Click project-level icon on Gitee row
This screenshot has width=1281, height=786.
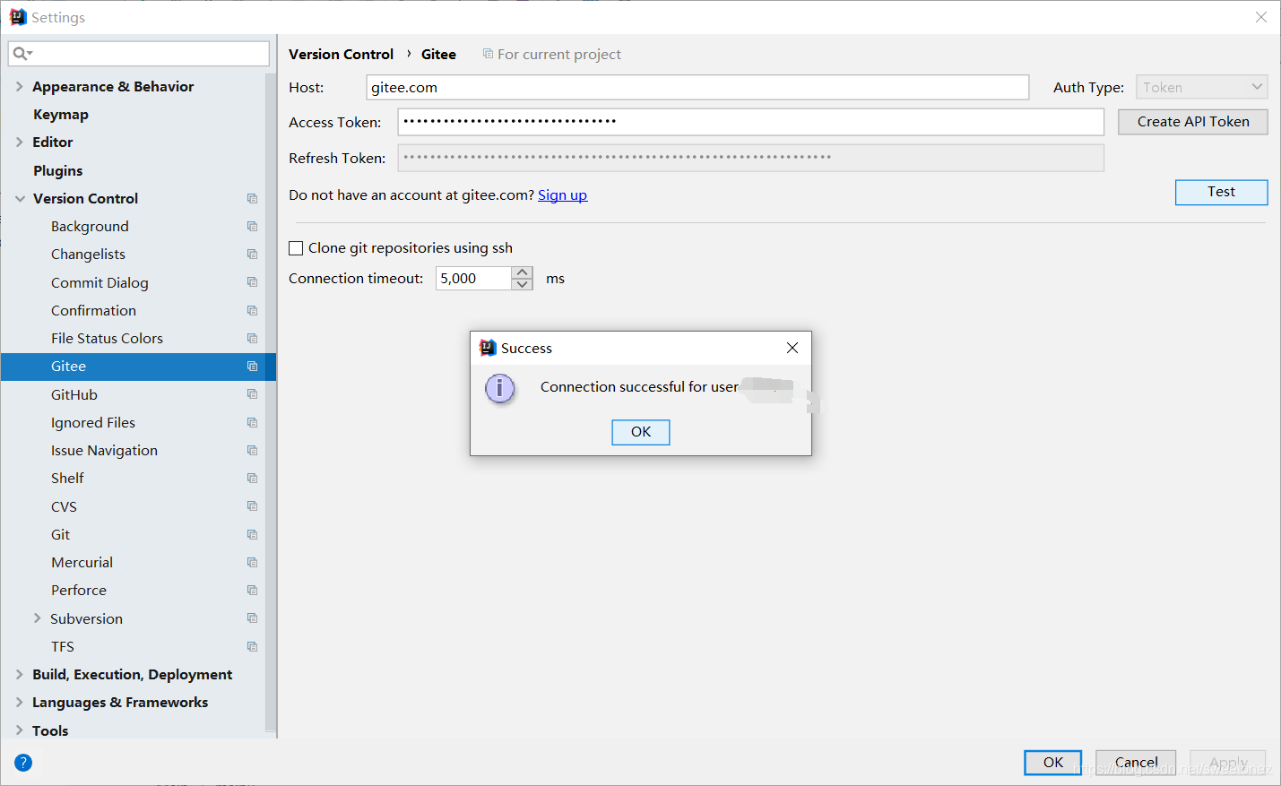(252, 366)
